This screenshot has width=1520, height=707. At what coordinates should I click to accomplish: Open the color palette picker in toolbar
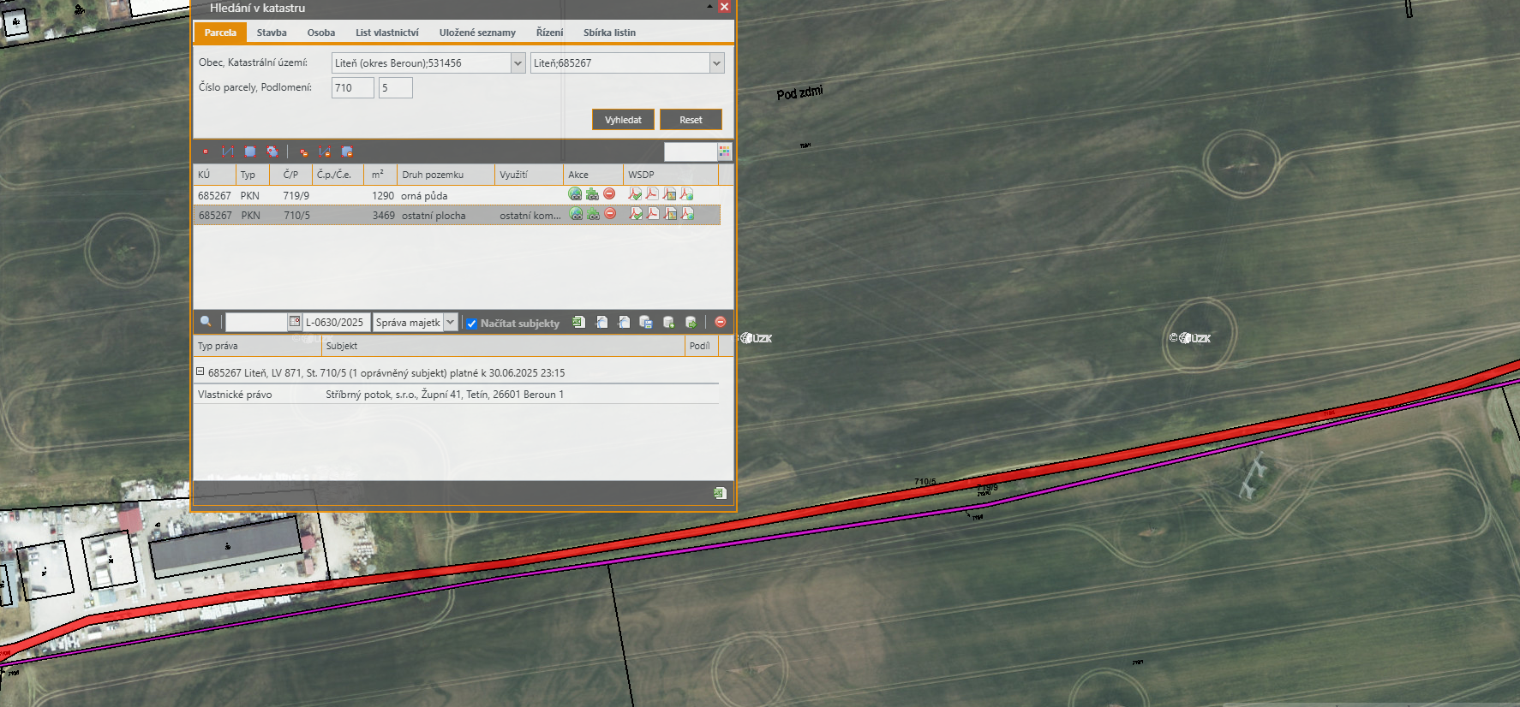point(725,151)
